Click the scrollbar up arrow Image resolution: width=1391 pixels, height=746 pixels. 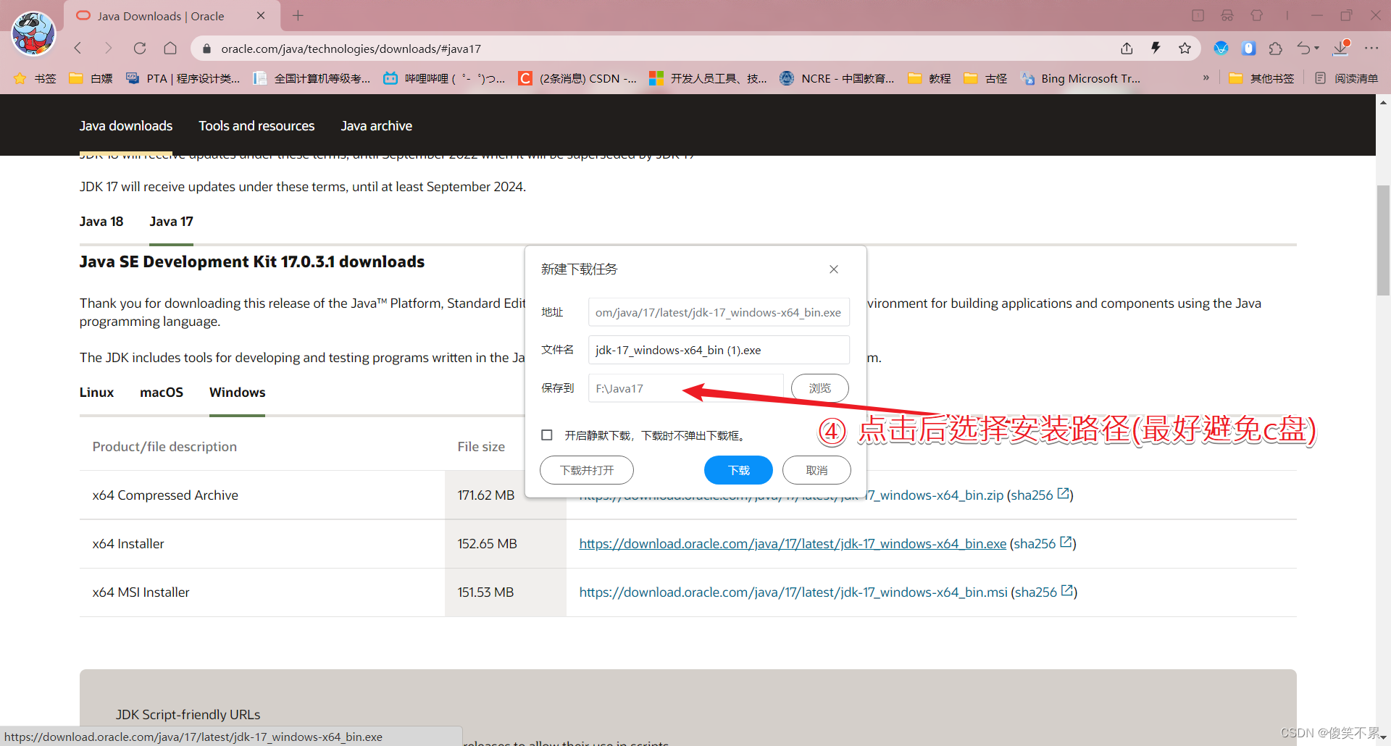tap(1383, 103)
